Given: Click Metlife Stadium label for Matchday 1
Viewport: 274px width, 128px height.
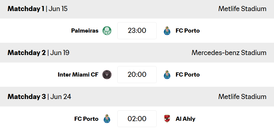Looking at the screenshot, I should click(242, 9).
